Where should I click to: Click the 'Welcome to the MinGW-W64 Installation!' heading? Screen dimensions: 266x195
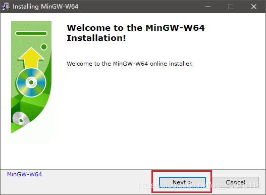(x=136, y=33)
